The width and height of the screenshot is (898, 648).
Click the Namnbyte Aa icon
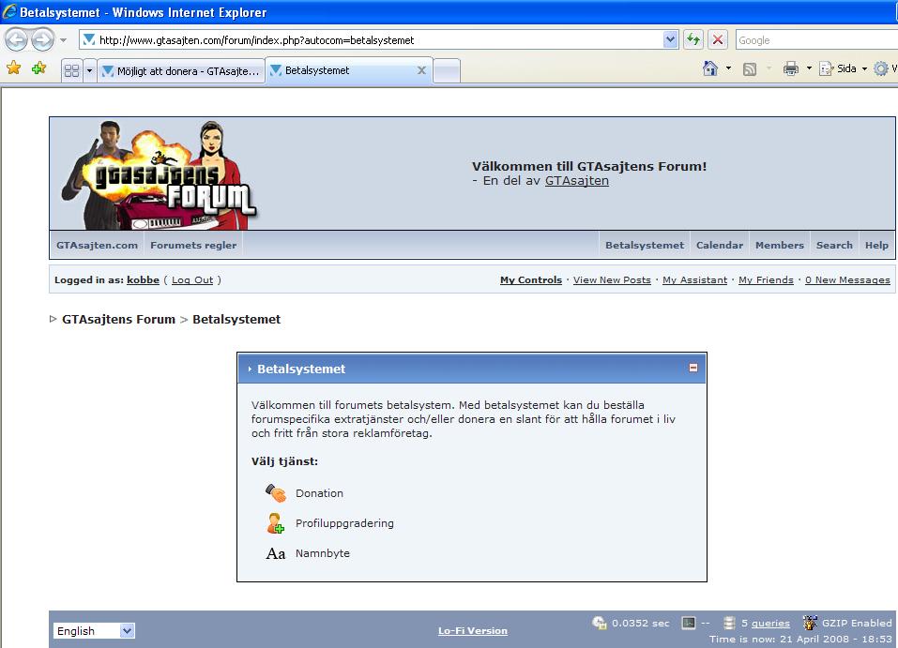(x=276, y=553)
